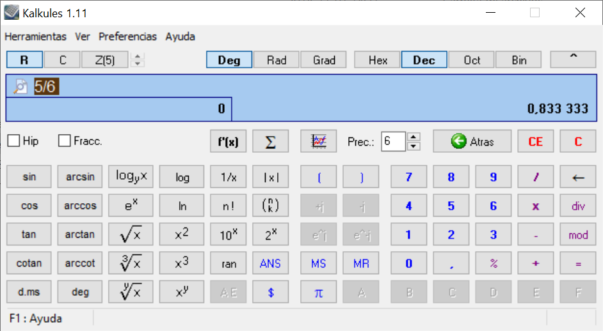Open the derivative f'(x) tool
Screen dimensions: 603x331
pyautogui.click(x=228, y=141)
